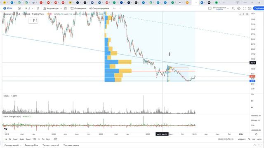Change price currency via USD dropdown
This screenshot has height=148, width=264.
(x=253, y=14)
